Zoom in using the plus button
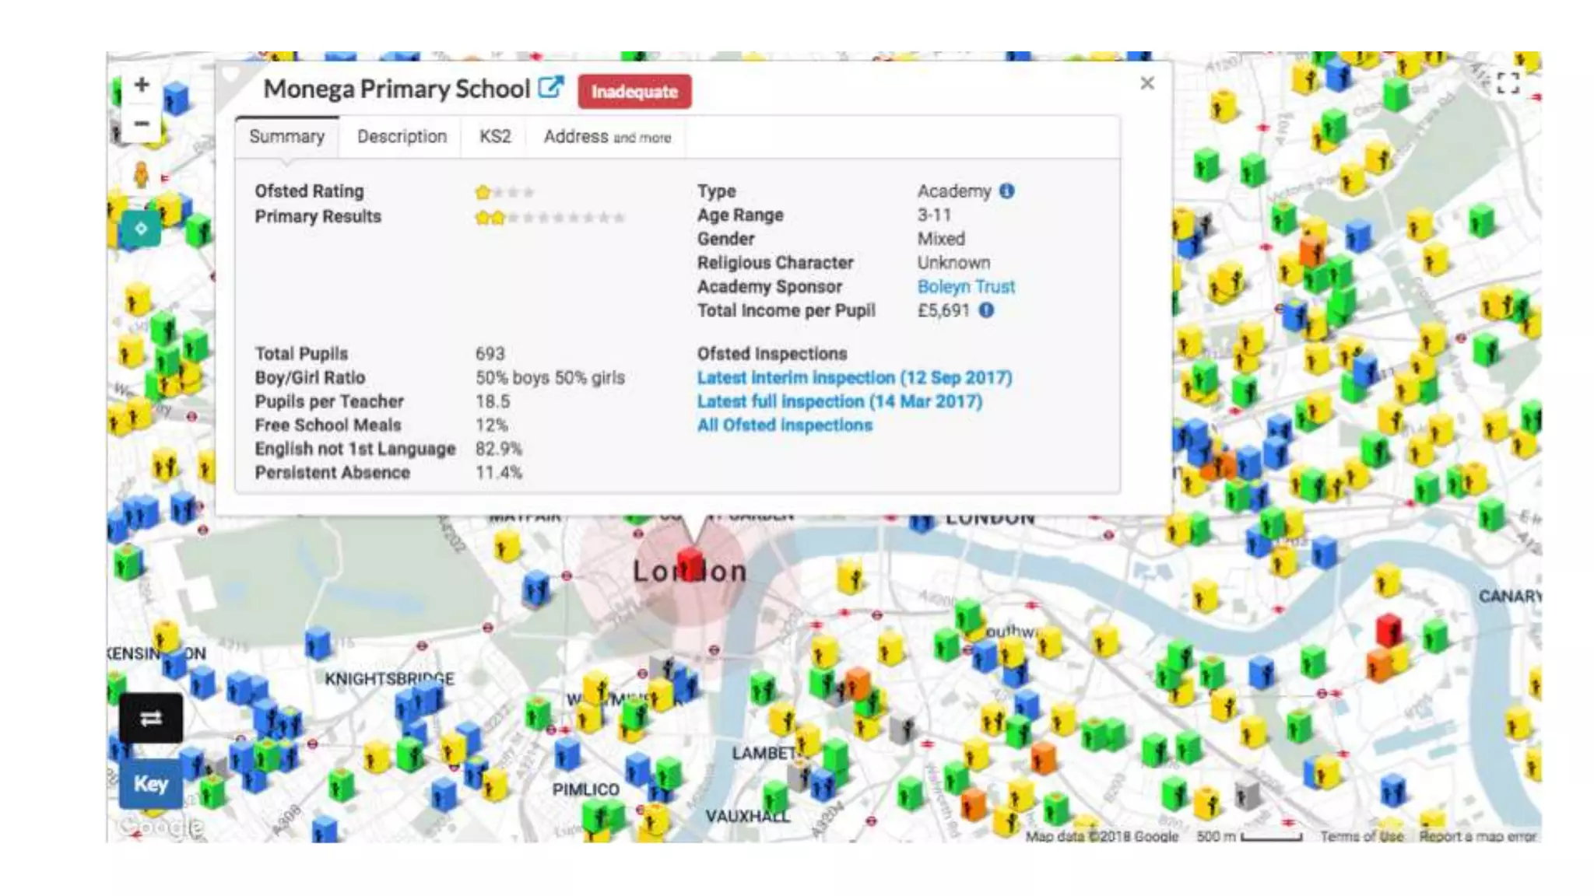This screenshot has width=1594, height=896. [142, 85]
